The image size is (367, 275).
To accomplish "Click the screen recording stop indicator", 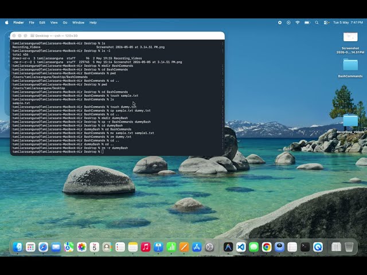I will tap(280, 22).
